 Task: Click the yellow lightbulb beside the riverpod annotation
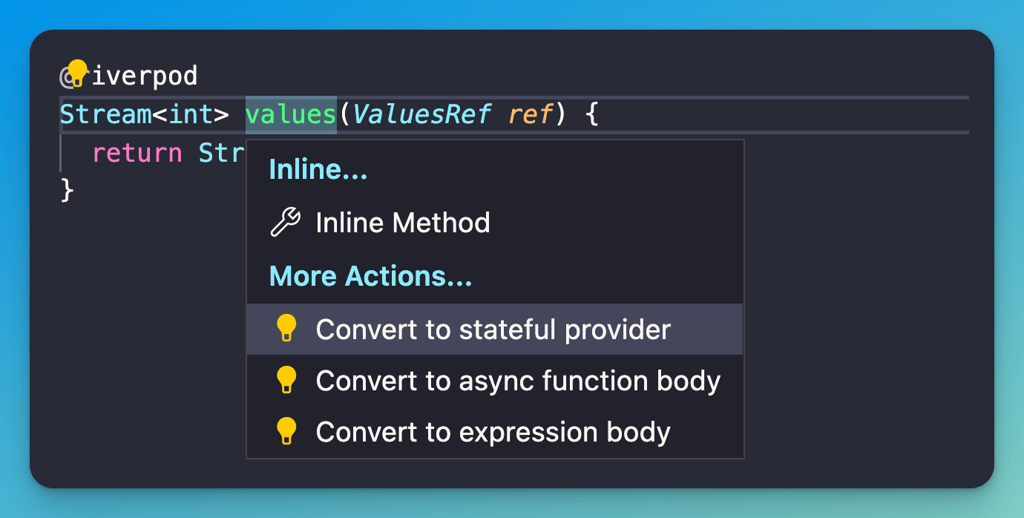click(77, 73)
